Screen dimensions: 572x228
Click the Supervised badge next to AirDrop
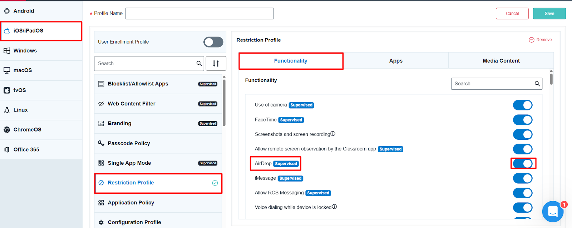click(x=286, y=164)
